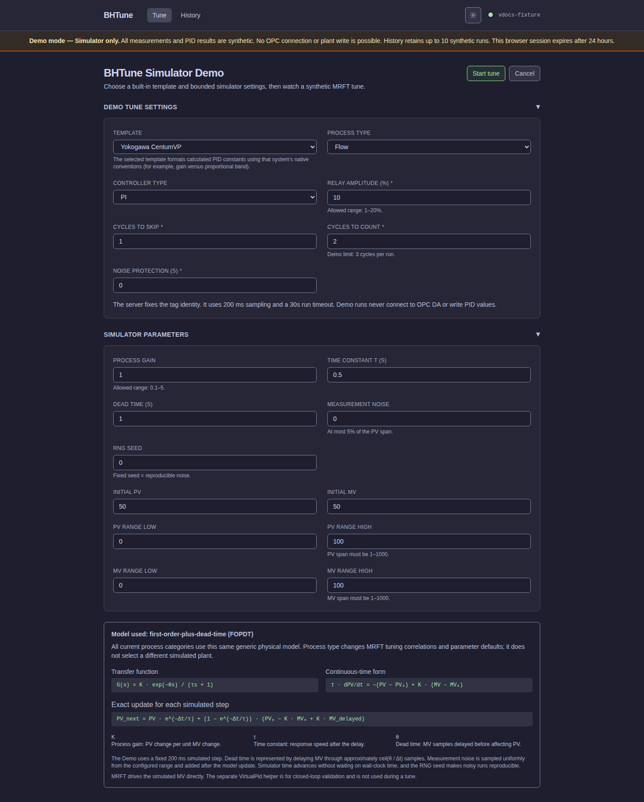Image resolution: width=644 pixels, height=802 pixels.
Task: Click the BHTune Simulator Demo page title
Action: (164, 73)
